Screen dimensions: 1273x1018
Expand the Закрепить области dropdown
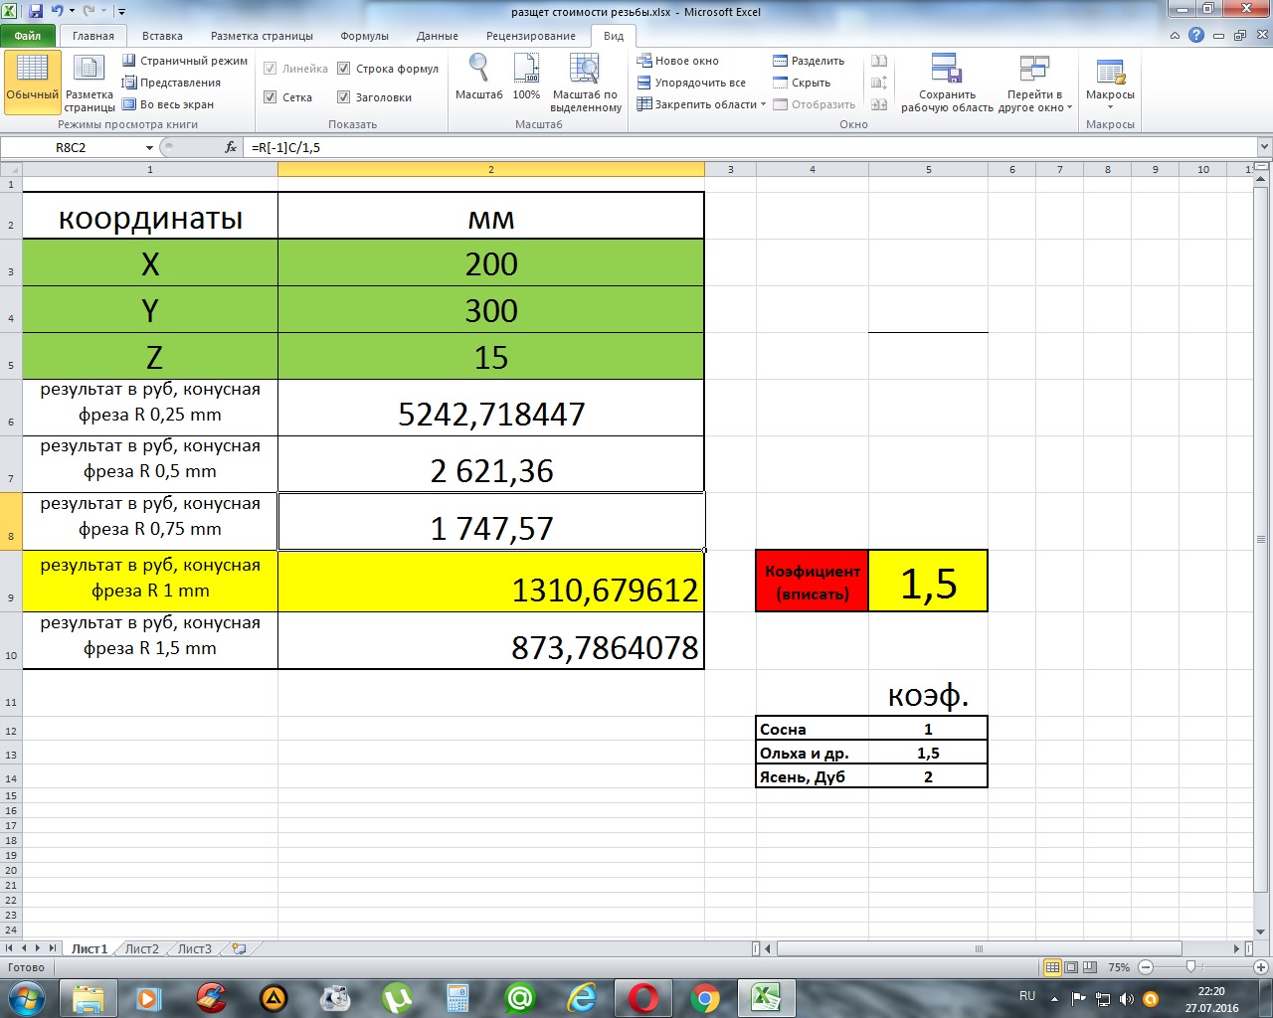(x=763, y=104)
